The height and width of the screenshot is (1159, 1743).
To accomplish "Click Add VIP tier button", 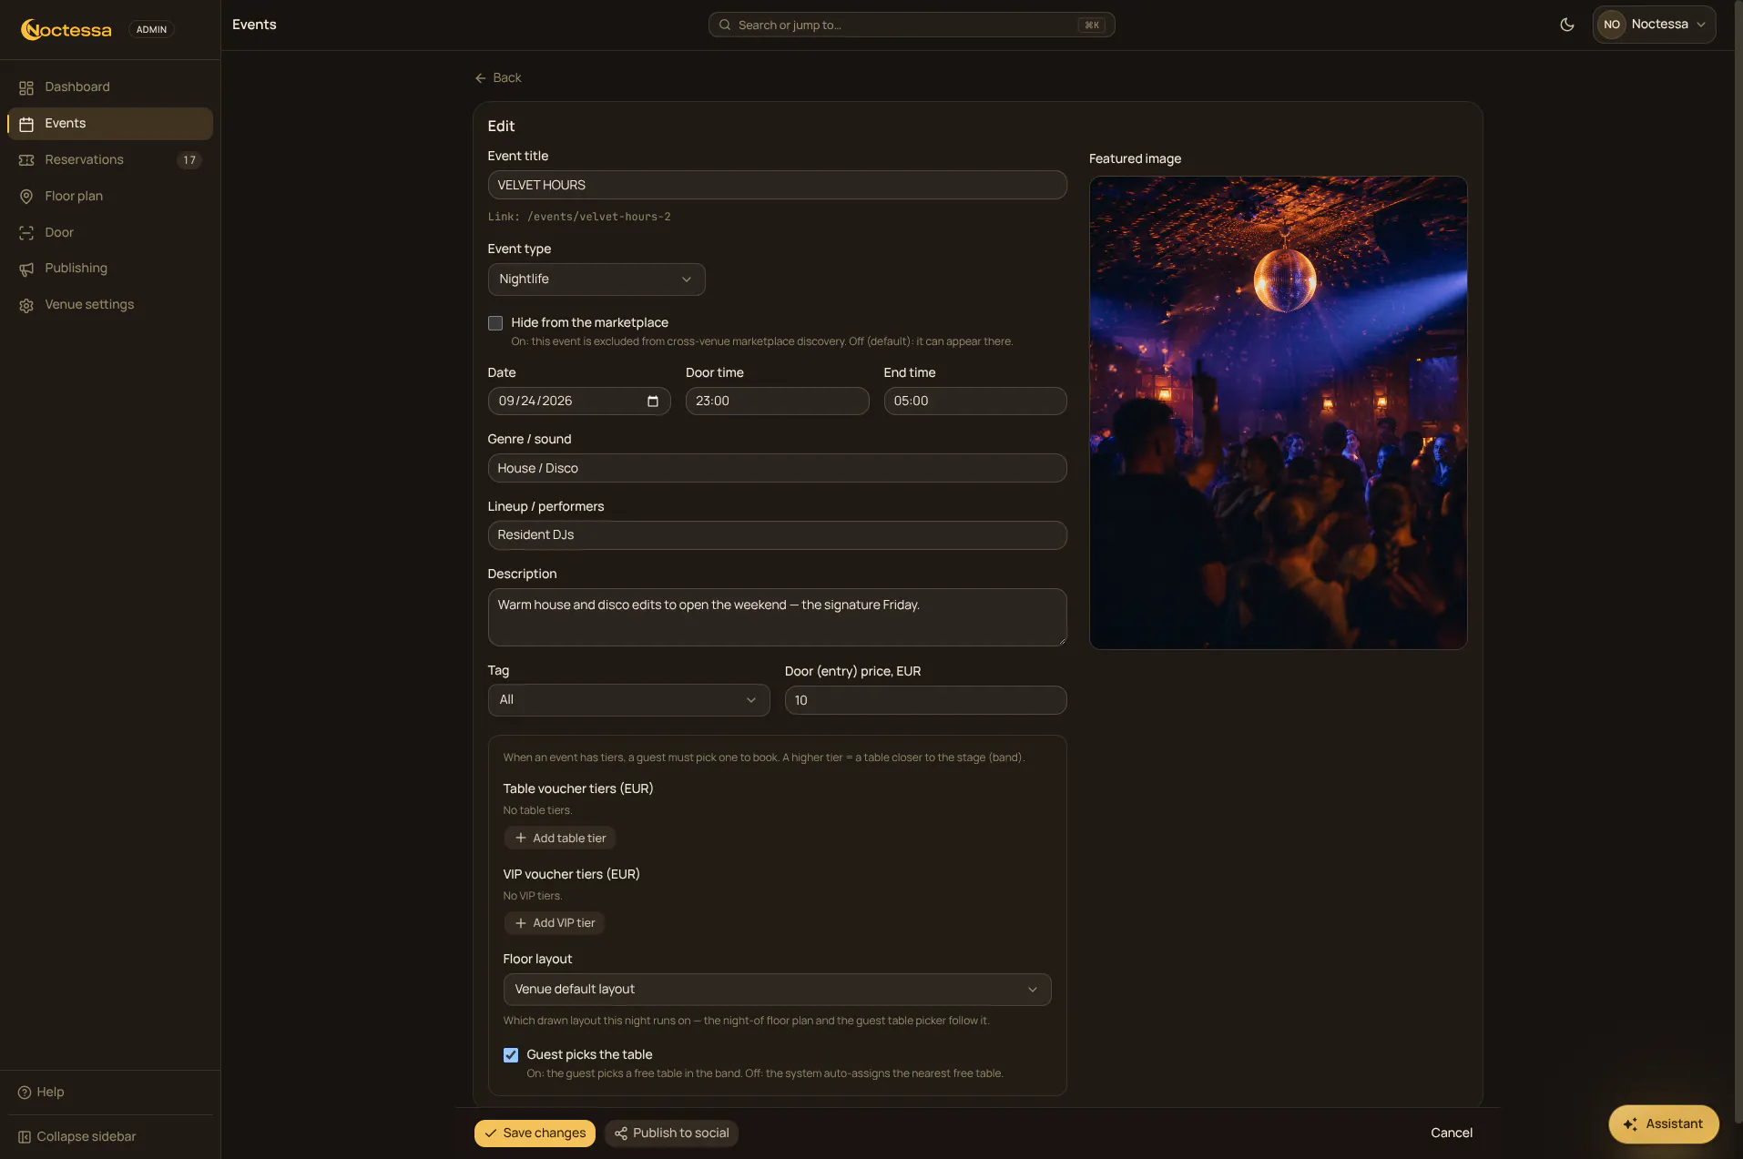I will click(x=555, y=923).
